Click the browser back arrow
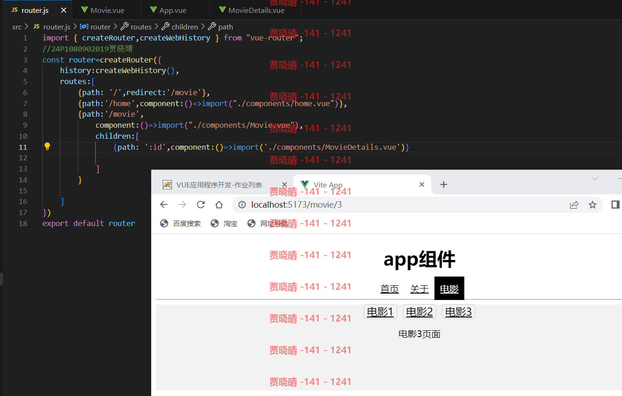The height and width of the screenshot is (396, 622). (164, 204)
